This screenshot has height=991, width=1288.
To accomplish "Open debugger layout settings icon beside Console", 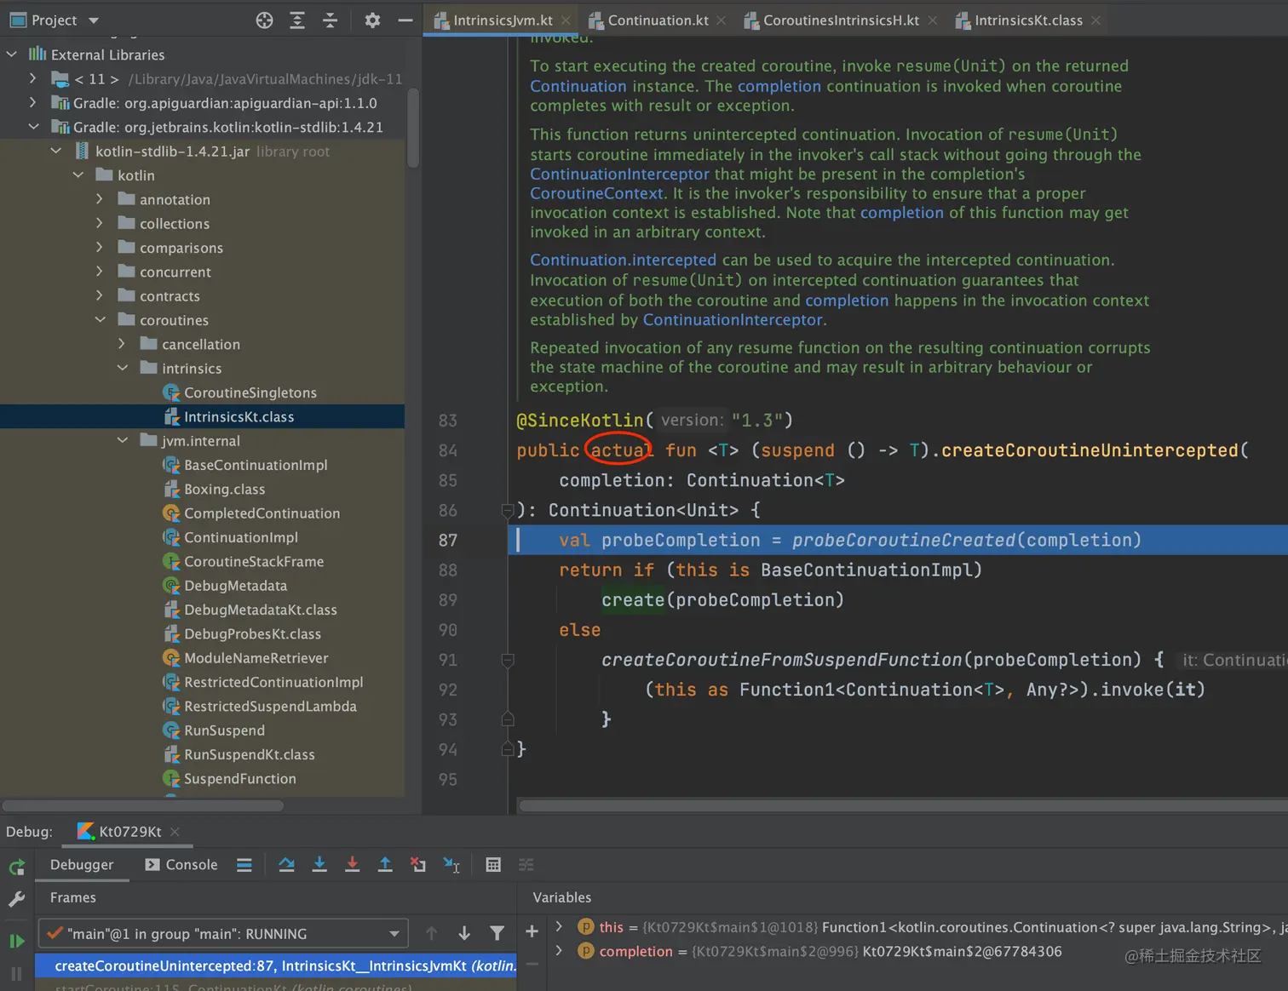I will (244, 865).
